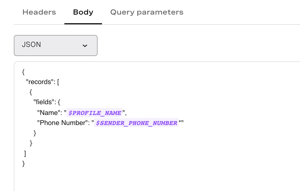Select the Body tab
Image resolution: width=300 pixels, height=191 pixels.
coord(83,12)
